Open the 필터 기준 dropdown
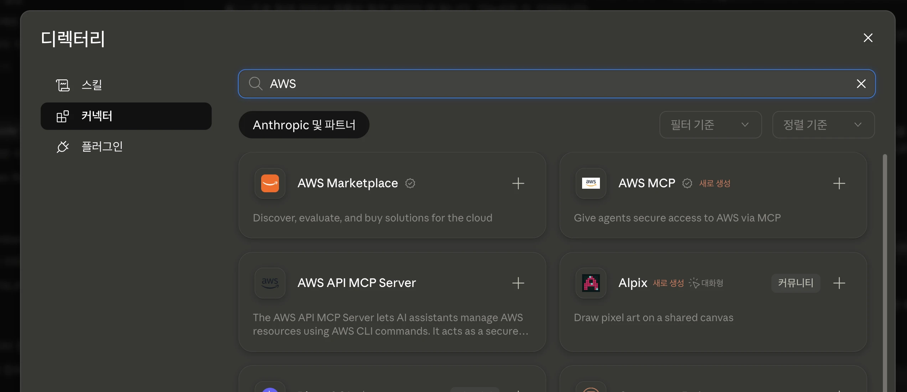The height and width of the screenshot is (392, 907). pyautogui.click(x=710, y=125)
